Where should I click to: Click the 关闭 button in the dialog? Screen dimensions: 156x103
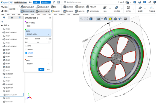(x=48, y=69)
